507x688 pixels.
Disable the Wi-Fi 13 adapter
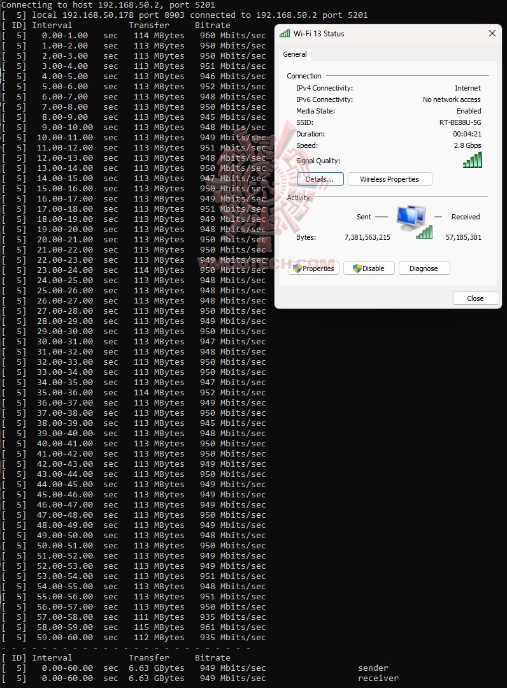click(x=369, y=268)
